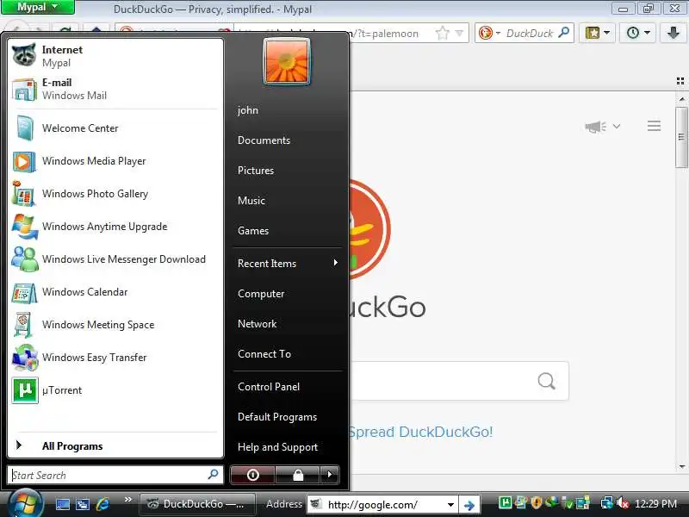Click the 12:29 PM clock
This screenshot has width=689, height=517.
(655, 503)
